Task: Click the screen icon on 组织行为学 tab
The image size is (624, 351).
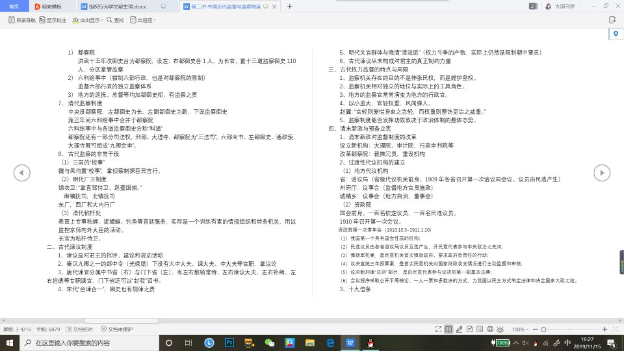Action: (163, 6)
